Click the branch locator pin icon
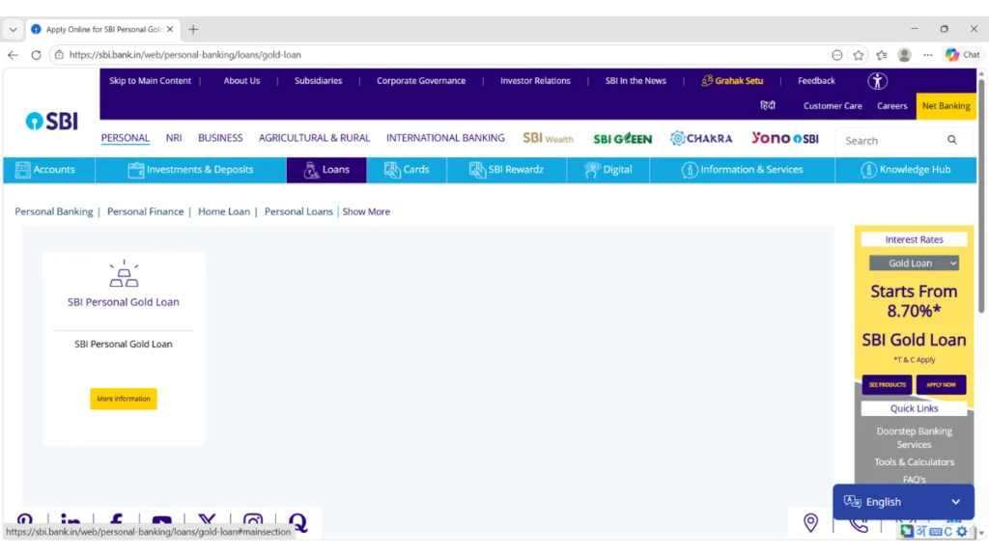 pyautogui.click(x=810, y=522)
